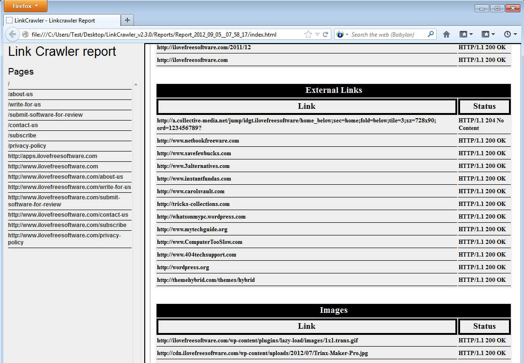
Task: Click the search magnifier icon in the search box
Action: (430, 34)
